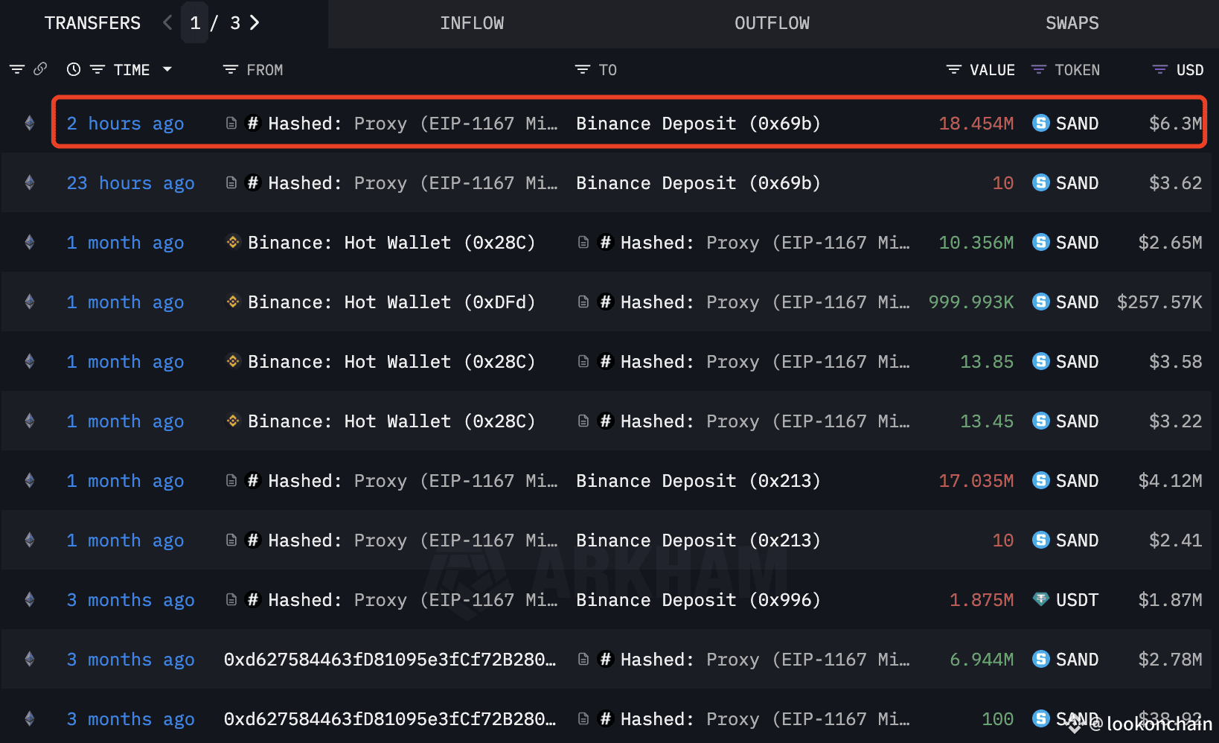Click the Ethereum icon in the 999.993K SAND row
Screen dimensions: 1219x743
30,302
